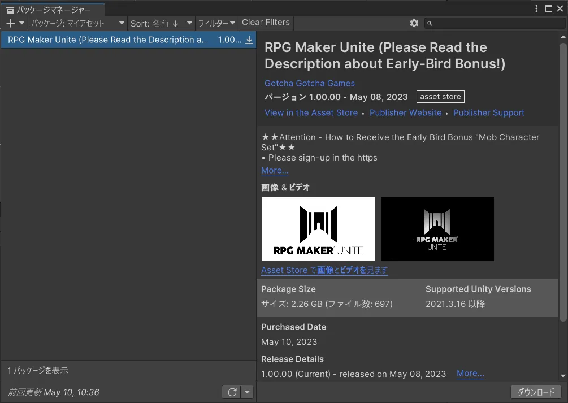Open the dropdown arrow beside refresh button
Screen dimensions: 568x403
pos(248,392)
